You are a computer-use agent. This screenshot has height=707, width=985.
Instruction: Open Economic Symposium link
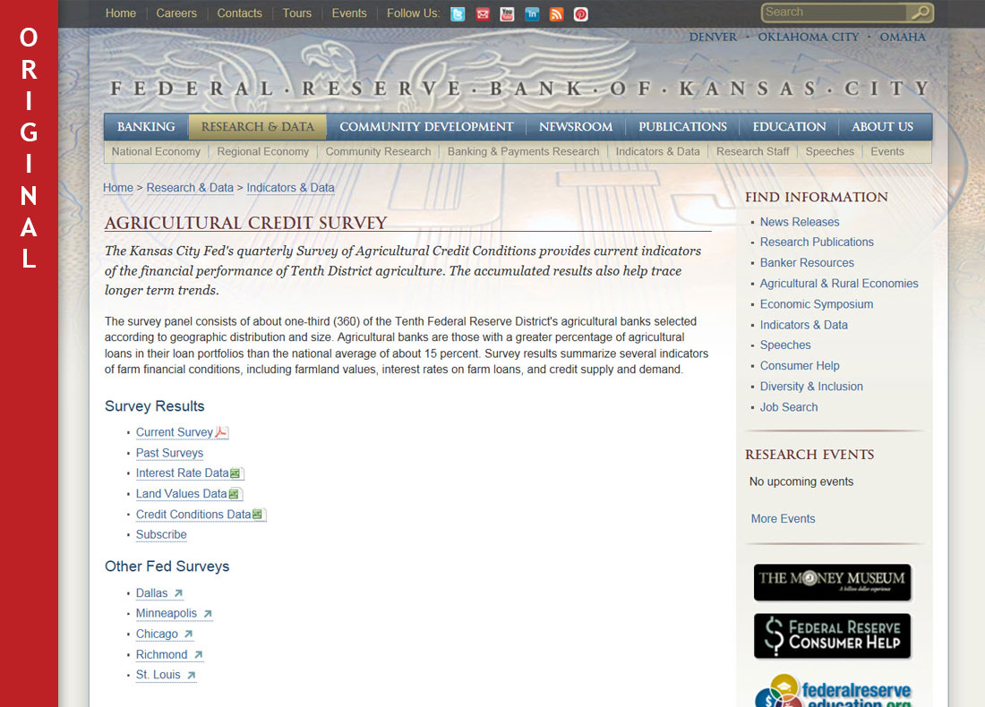click(817, 304)
